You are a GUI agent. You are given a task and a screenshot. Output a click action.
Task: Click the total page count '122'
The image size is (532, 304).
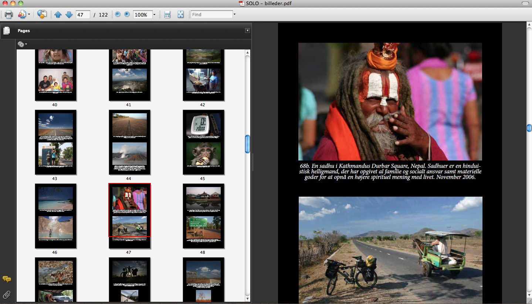tap(103, 15)
